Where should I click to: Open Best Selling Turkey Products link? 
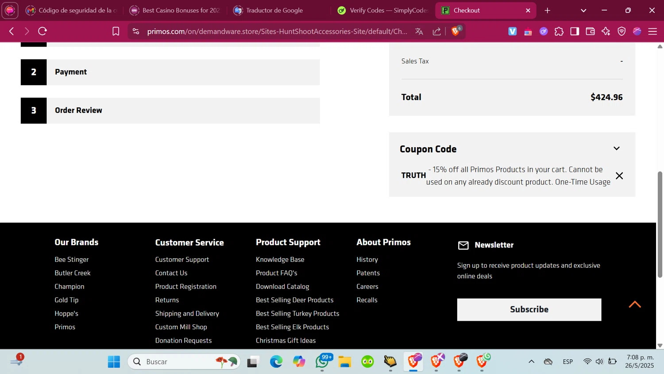pyautogui.click(x=297, y=313)
